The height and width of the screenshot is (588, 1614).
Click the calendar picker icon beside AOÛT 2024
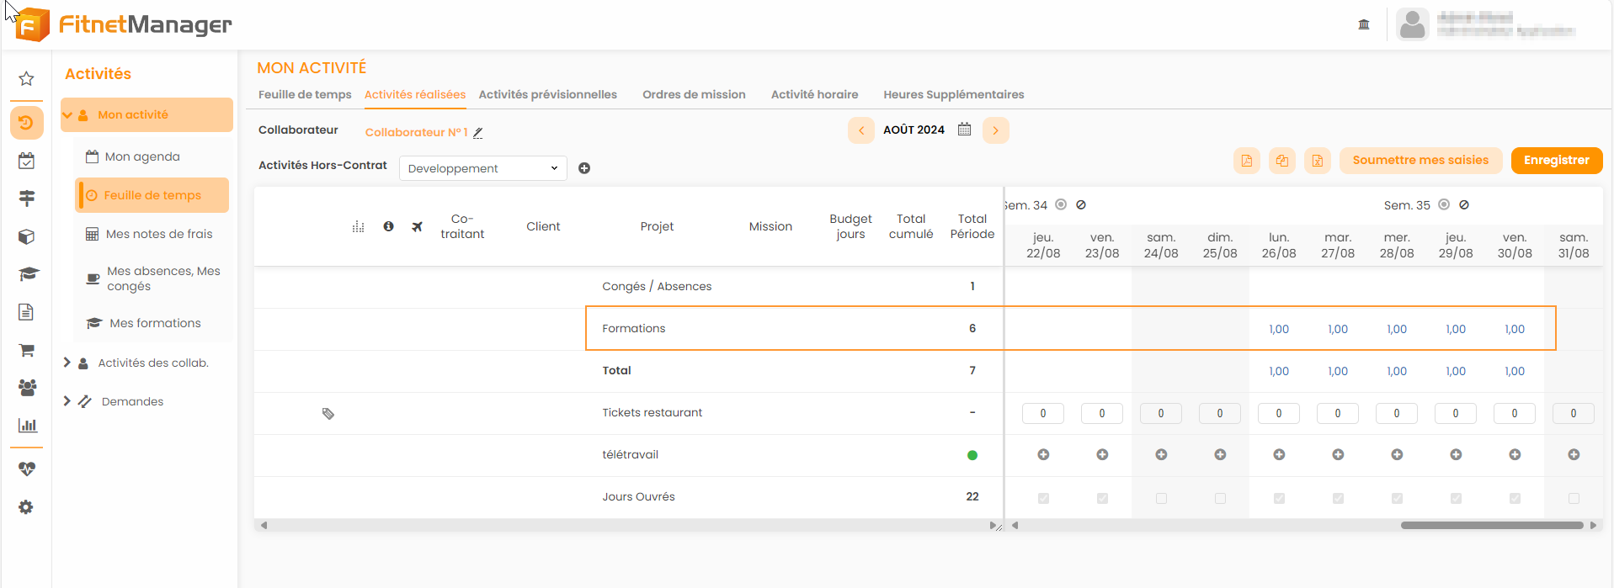[964, 130]
